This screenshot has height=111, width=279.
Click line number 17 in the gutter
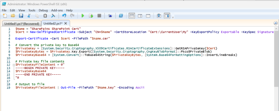(x=8, y=81)
